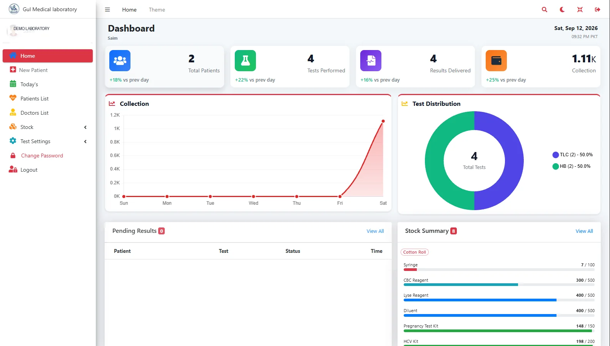Toggle TLC legend color swatch
The image size is (610, 346).
[555, 155]
